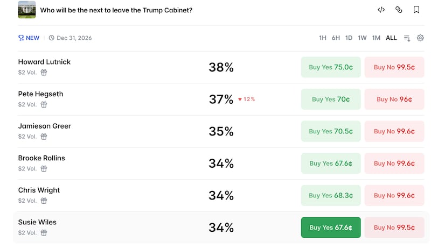The height and width of the screenshot is (249, 431).
Task: Click gift icon under Pete Hegseth
Action: (44, 104)
